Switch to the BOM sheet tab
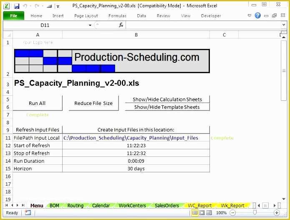The height and width of the screenshot is (220, 290). coord(54,205)
